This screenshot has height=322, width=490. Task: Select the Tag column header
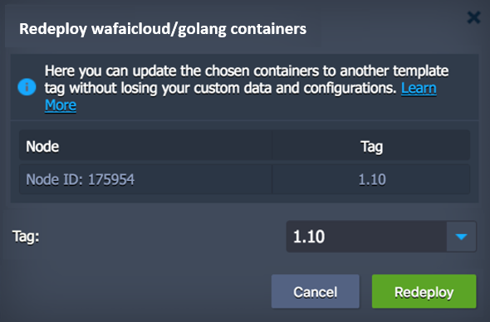tap(371, 146)
